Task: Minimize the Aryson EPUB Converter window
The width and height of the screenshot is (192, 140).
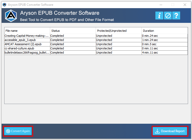Action: pos(161,5)
